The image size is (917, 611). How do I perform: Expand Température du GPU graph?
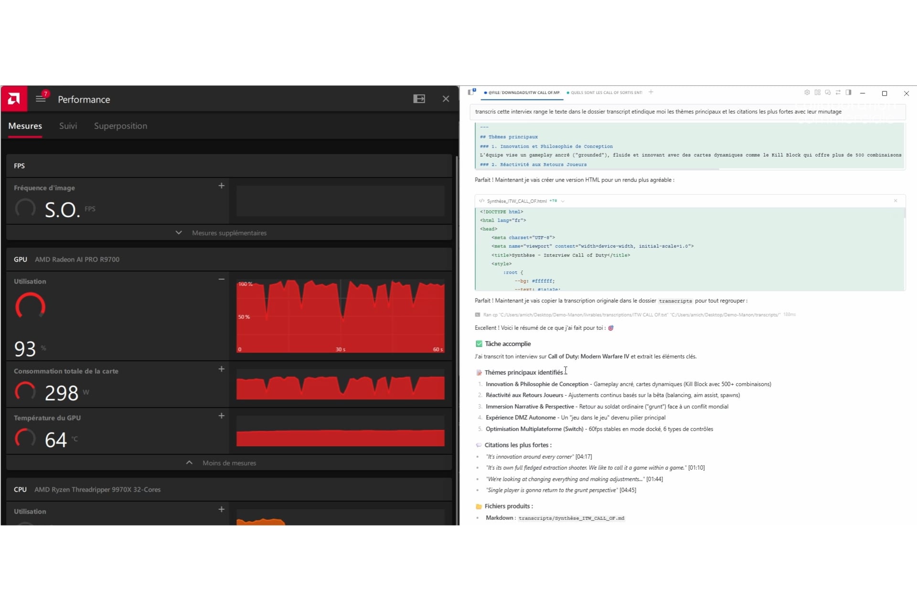pos(221,416)
